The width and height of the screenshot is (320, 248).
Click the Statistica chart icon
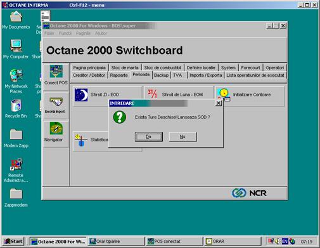point(81,140)
